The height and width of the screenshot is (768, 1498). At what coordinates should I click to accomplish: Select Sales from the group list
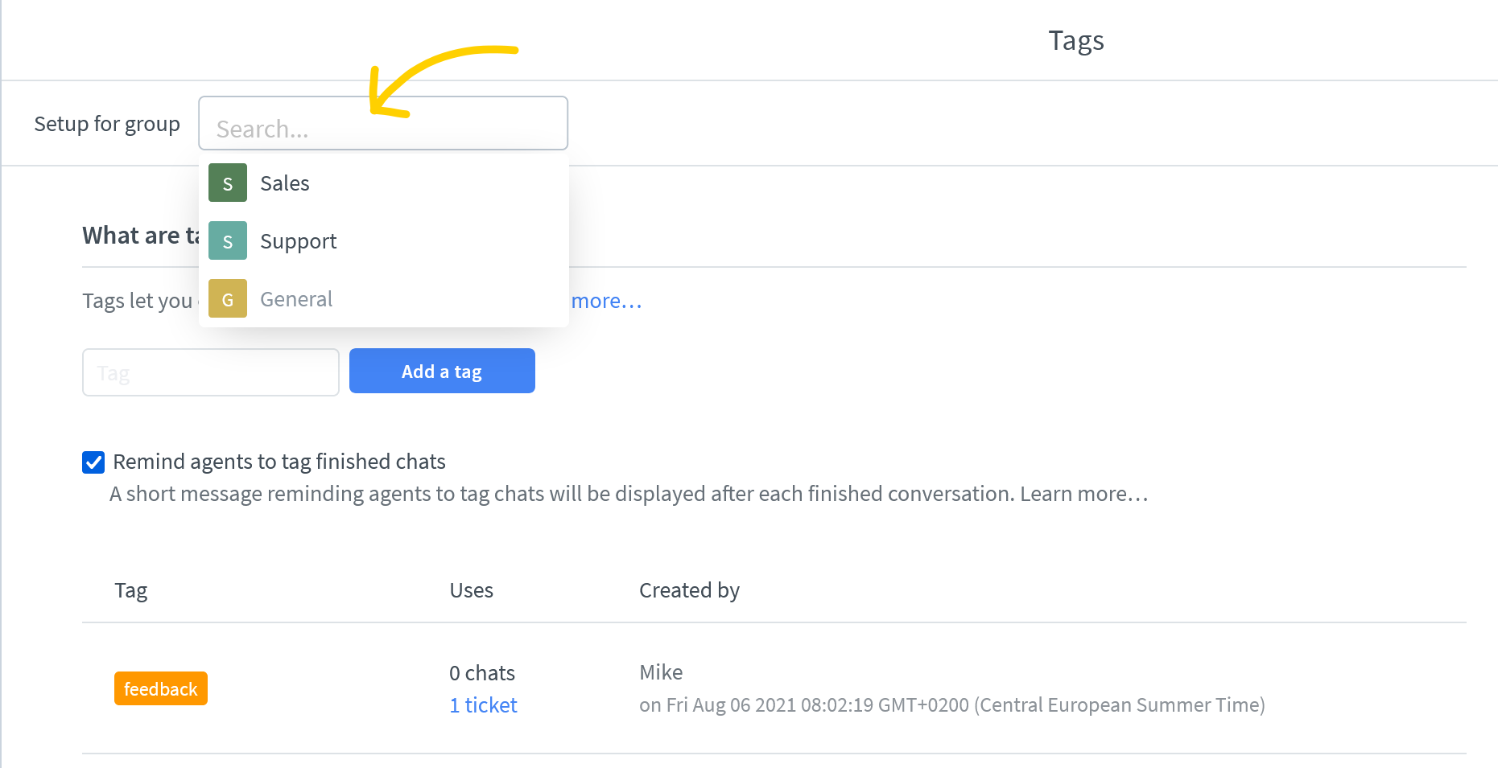[383, 183]
